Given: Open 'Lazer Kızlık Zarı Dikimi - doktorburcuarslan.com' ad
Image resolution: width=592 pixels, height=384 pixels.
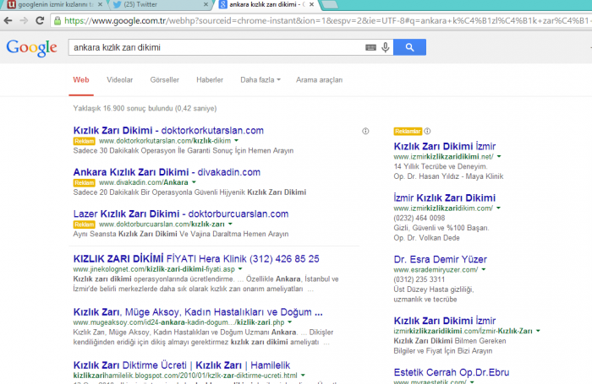Looking at the screenshot, I should (x=181, y=214).
